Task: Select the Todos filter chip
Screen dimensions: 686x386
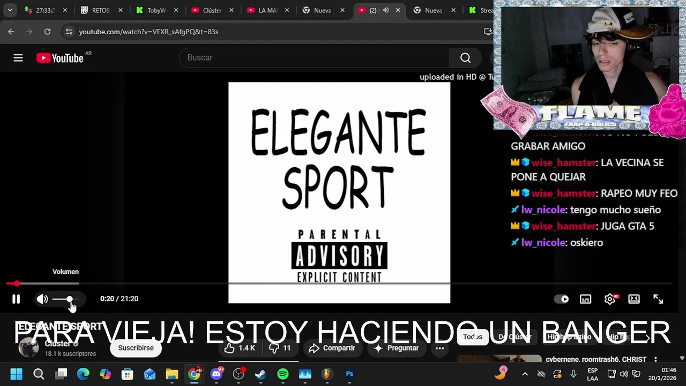Action: [473, 337]
